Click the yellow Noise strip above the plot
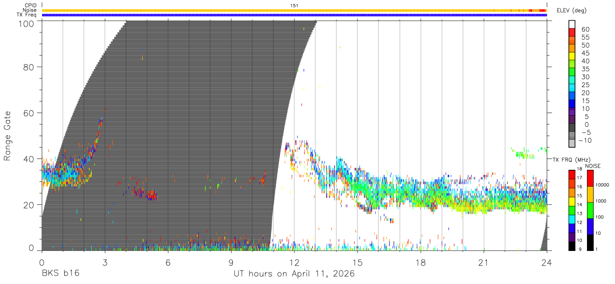 tap(294, 10)
